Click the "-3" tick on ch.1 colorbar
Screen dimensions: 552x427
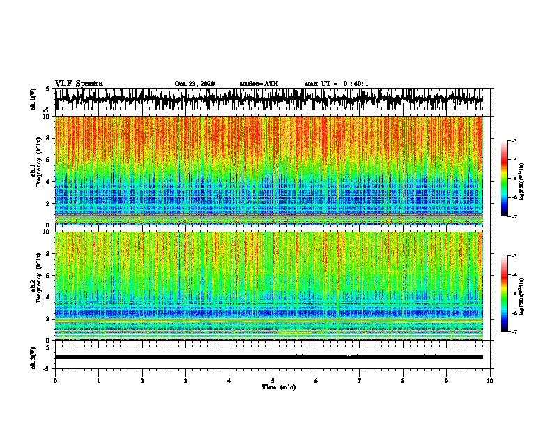[514, 140]
